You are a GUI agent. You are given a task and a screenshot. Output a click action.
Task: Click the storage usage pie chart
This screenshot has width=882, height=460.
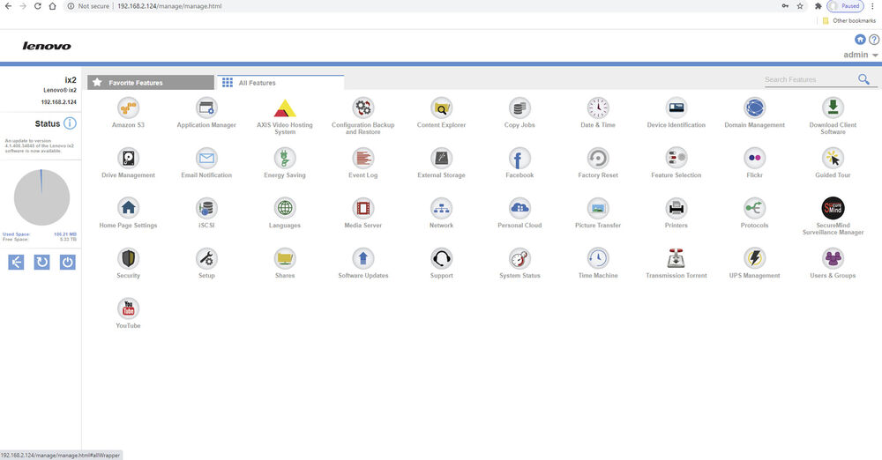[x=41, y=197]
